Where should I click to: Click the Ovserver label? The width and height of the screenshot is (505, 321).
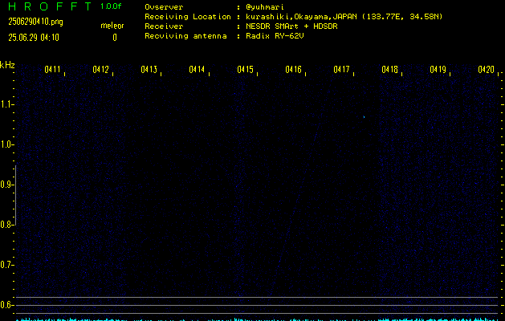(164, 7)
